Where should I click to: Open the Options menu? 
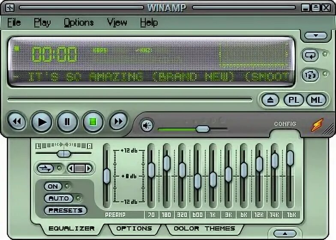click(79, 23)
